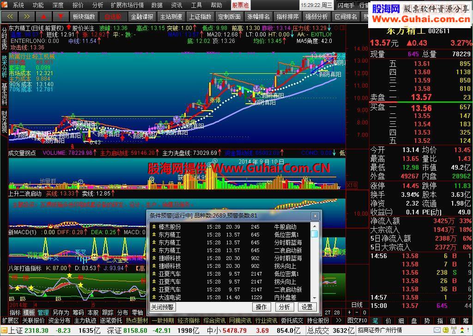Select the 笔 tab in the quote panel
Viewport: 473px width, 336px height.
[375, 321]
